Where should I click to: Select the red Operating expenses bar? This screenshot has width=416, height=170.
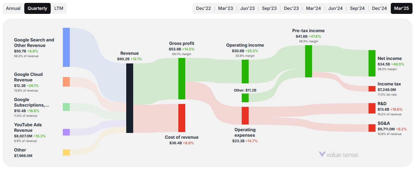pyautogui.click(x=245, y=116)
